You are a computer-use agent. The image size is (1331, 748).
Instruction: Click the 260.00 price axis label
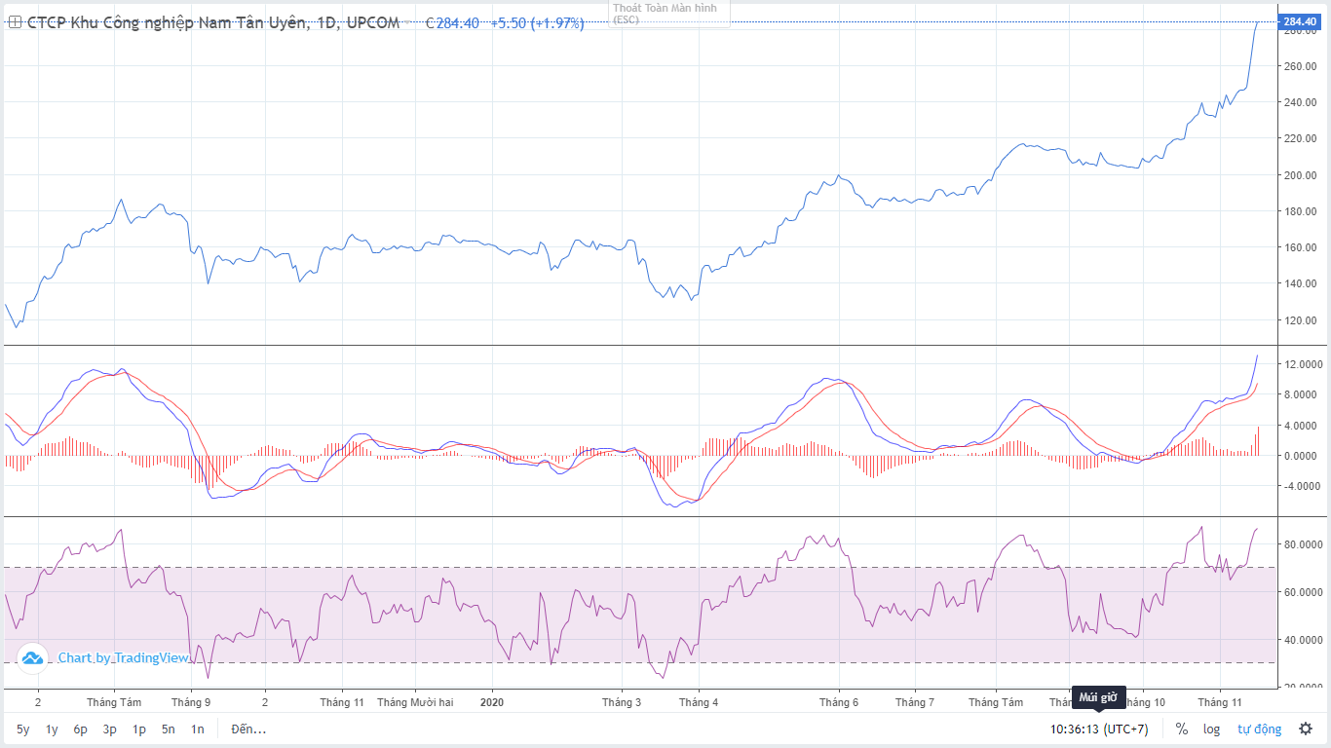[x=1300, y=66]
